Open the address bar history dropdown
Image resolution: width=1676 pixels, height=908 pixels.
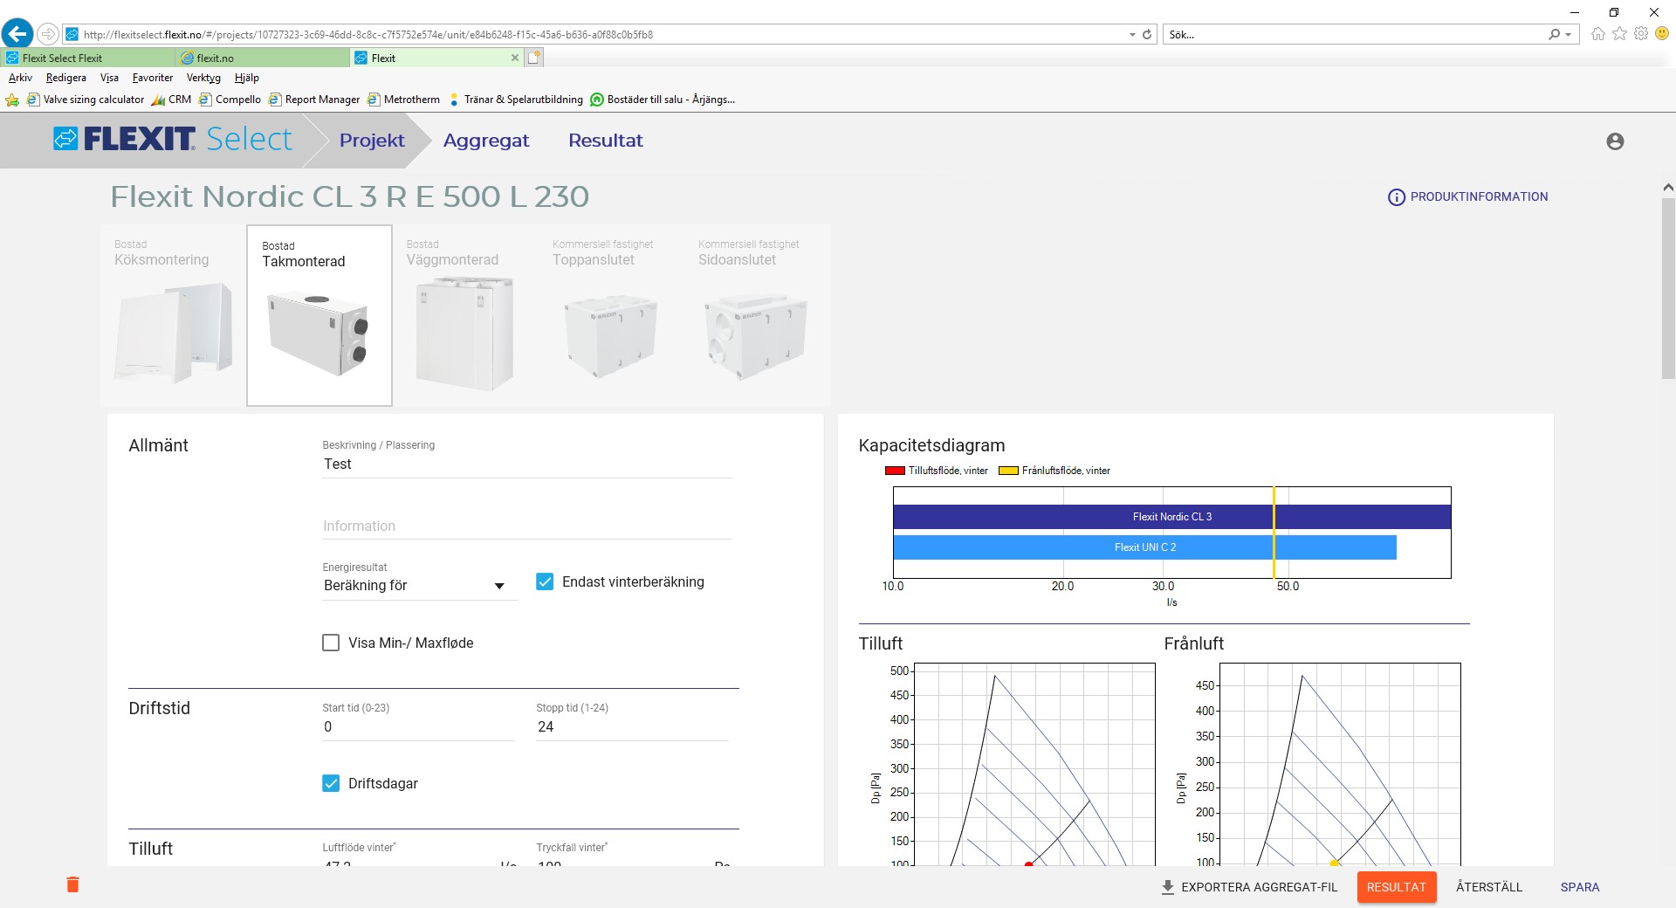[x=1132, y=35]
